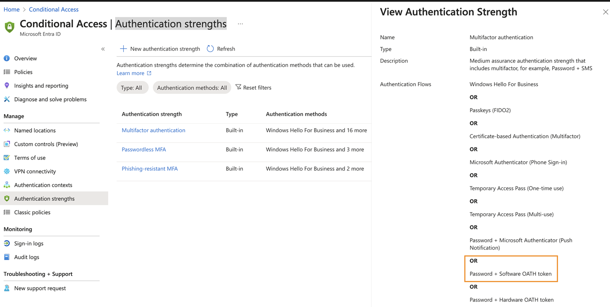Open the Type: All filter
The width and height of the screenshot is (610, 307).
pyautogui.click(x=132, y=88)
